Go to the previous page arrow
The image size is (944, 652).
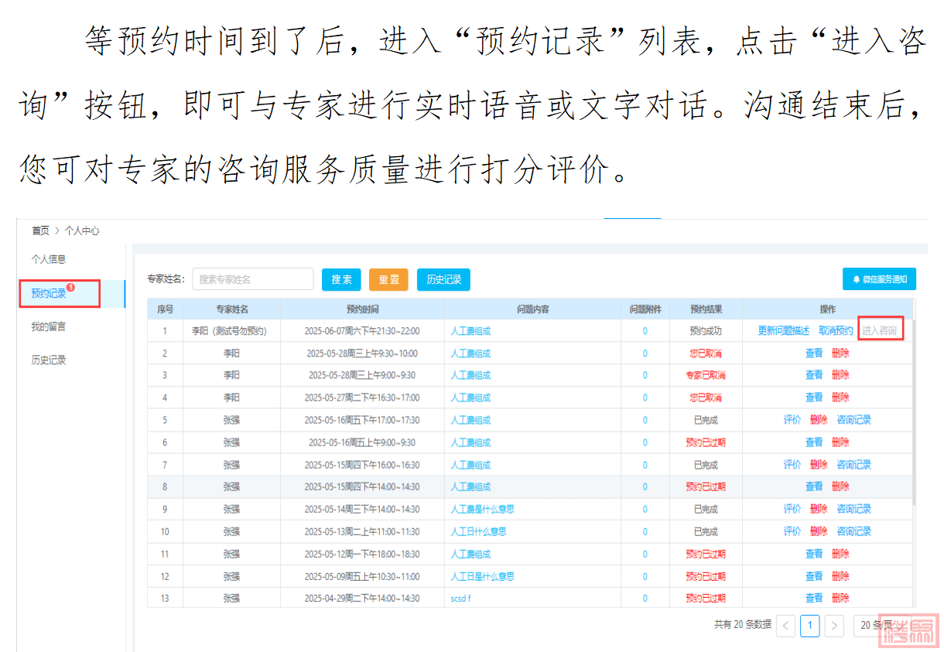tap(785, 625)
